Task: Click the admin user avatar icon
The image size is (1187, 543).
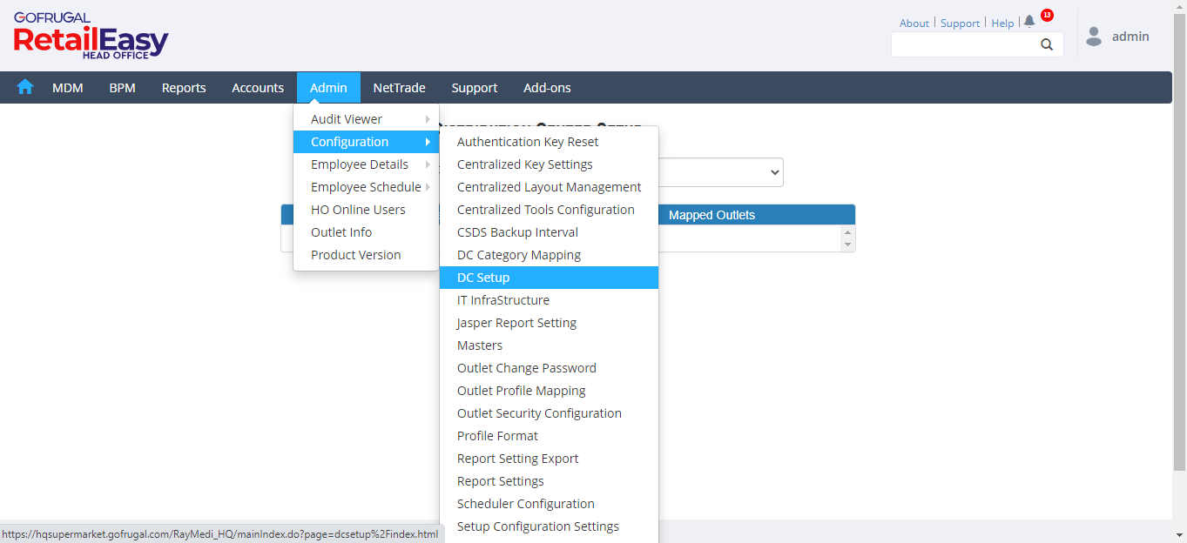Action: pos(1094,37)
